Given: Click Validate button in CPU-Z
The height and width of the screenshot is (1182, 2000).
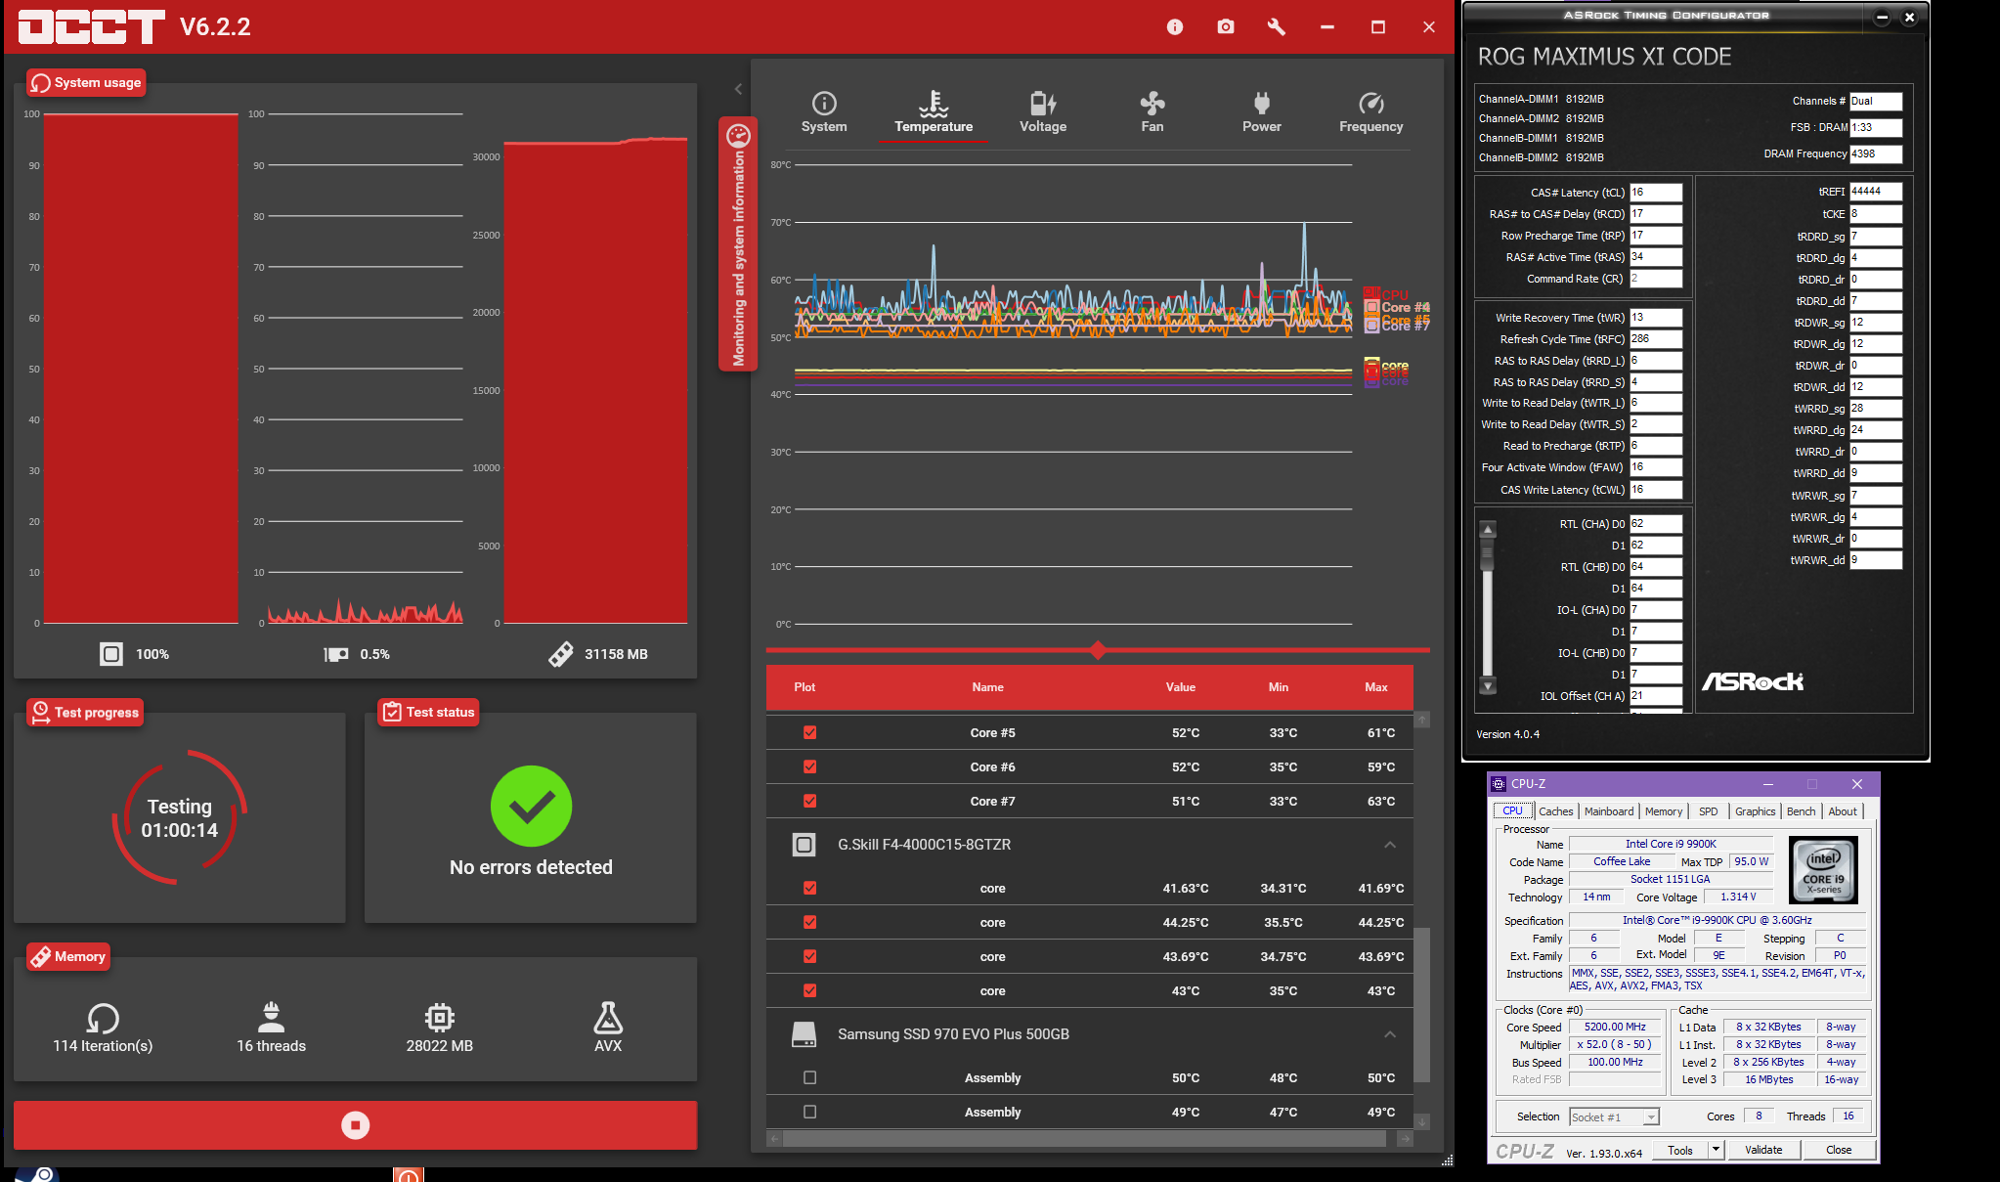Looking at the screenshot, I should click(1763, 1150).
